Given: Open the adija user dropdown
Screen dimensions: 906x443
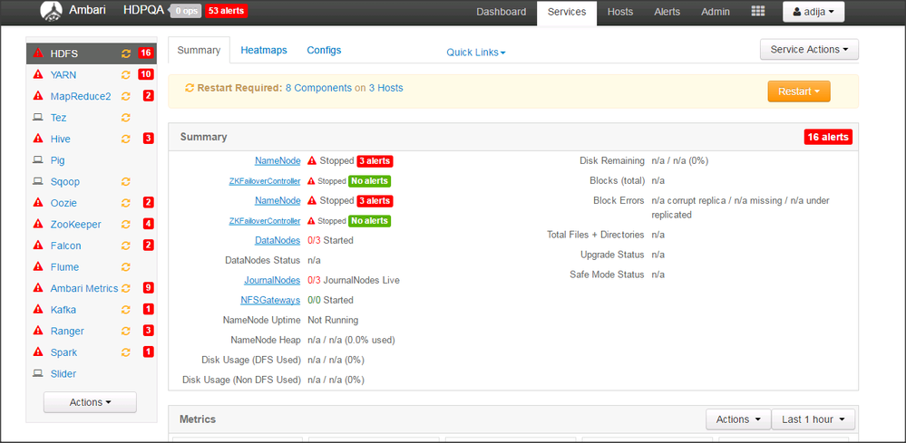Looking at the screenshot, I should point(813,12).
